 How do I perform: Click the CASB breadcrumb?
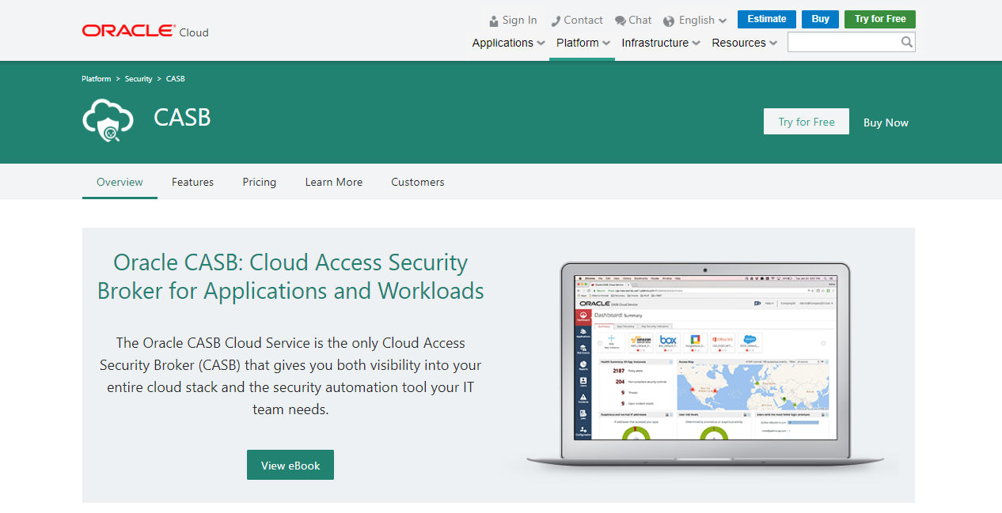click(x=176, y=79)
